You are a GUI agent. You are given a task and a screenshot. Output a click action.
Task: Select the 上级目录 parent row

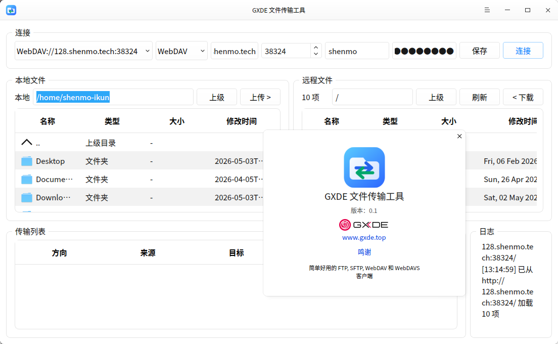point(139,143)
